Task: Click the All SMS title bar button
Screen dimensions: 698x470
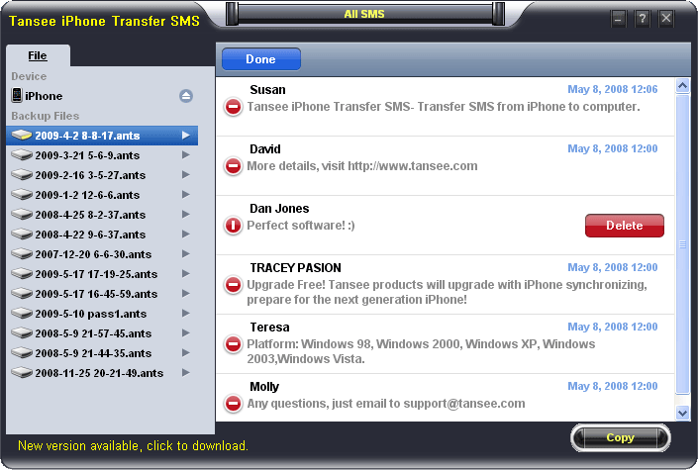Action: (364, 14)
